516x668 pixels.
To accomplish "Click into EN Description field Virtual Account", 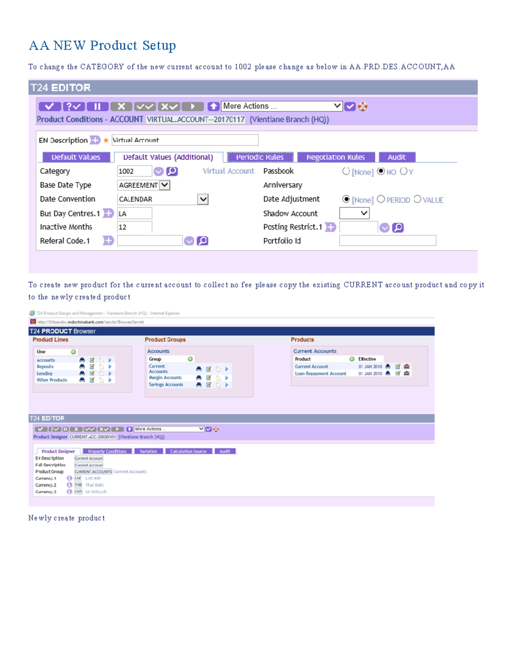I will (185, 140).
